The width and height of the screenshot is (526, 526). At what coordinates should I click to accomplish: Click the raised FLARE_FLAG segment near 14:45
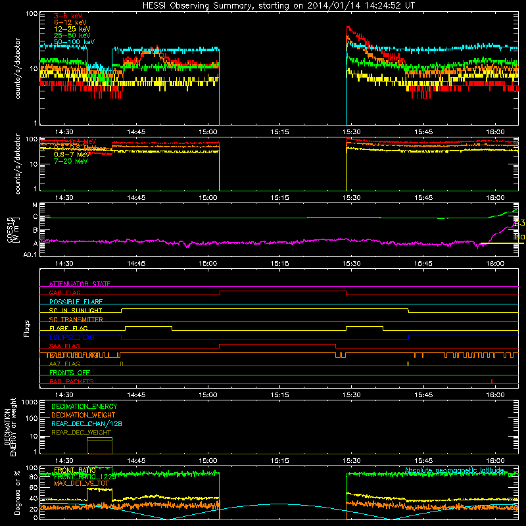click(x=149, y=326)
